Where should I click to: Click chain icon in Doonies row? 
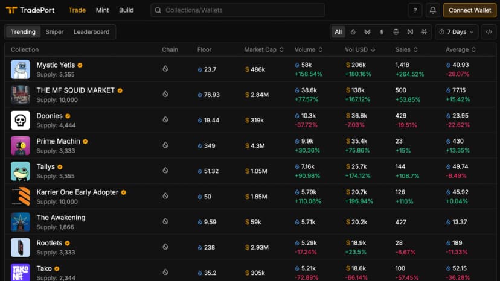(165, 119)
